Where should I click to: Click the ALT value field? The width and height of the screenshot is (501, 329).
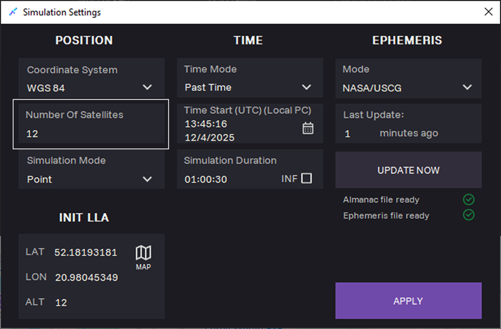coord(61,302)
